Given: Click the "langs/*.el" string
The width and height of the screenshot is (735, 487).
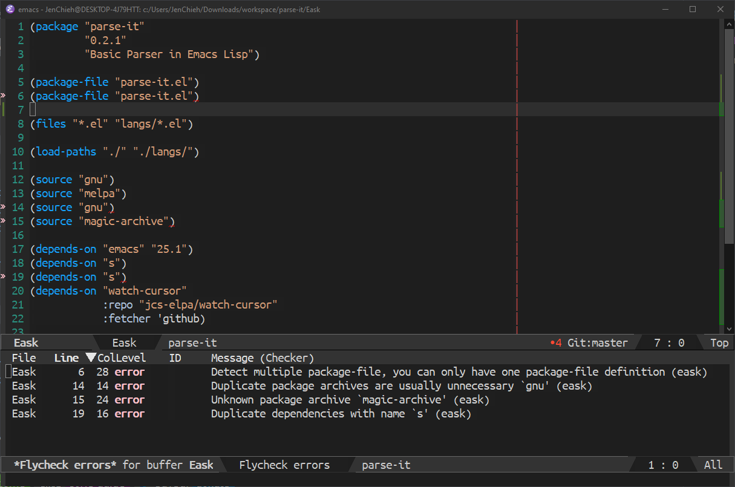Looking at the screenshot, I should (x=151, y=124).
